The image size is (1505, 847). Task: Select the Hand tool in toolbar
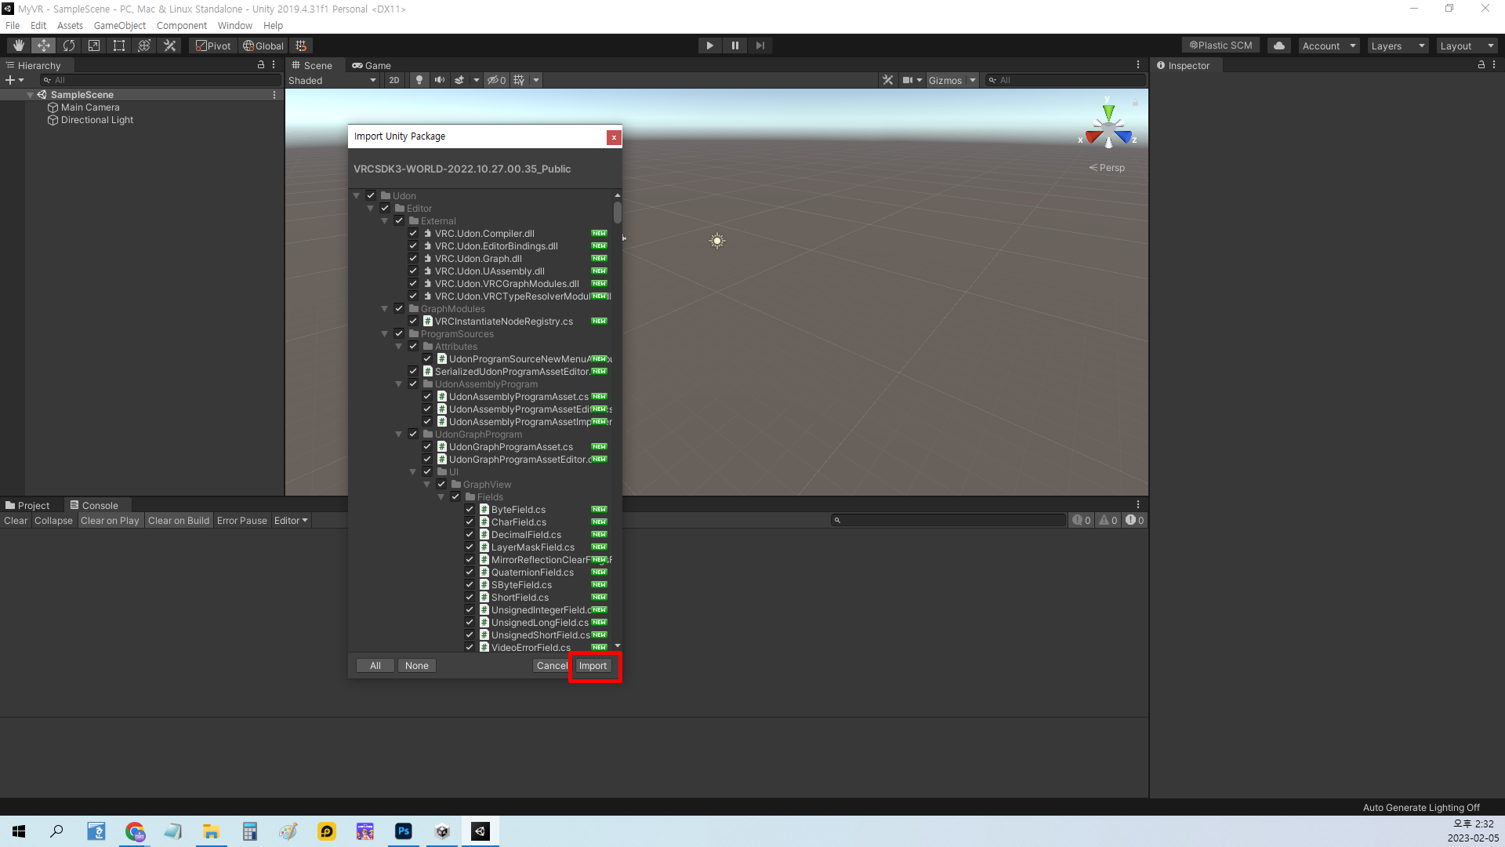[x=19, y=45]
